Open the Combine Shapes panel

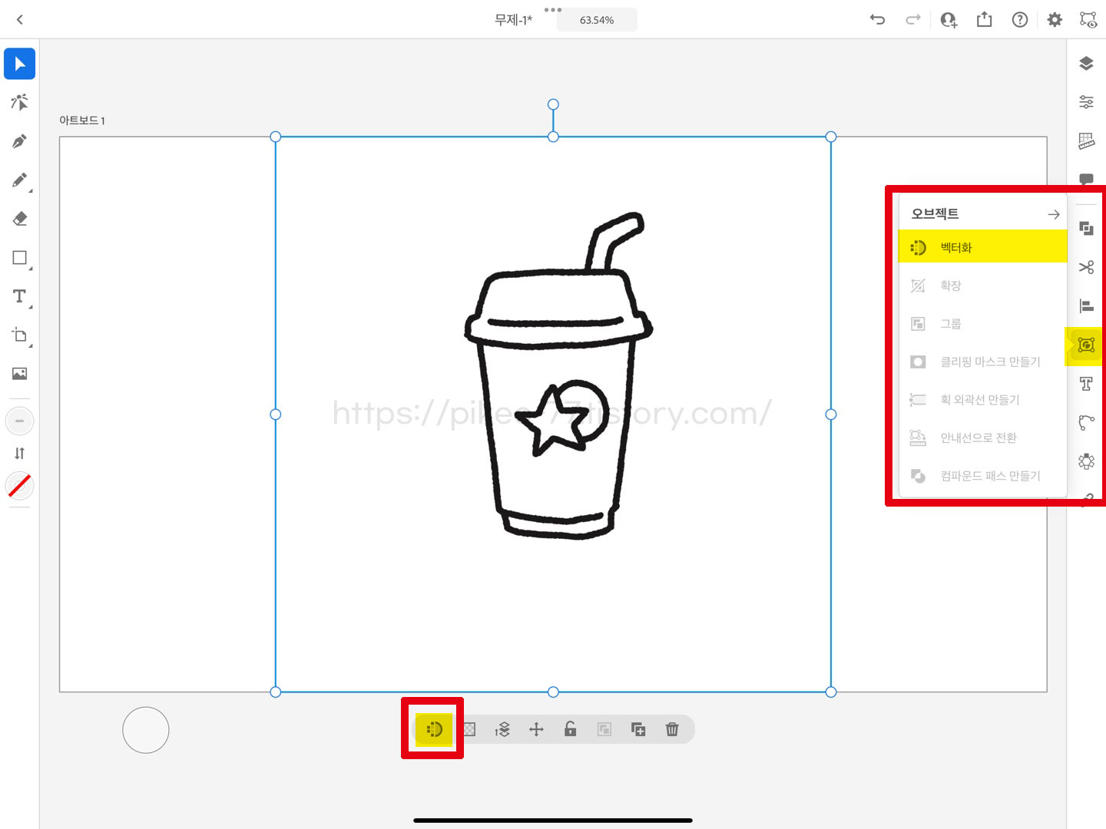point(1086,228)
